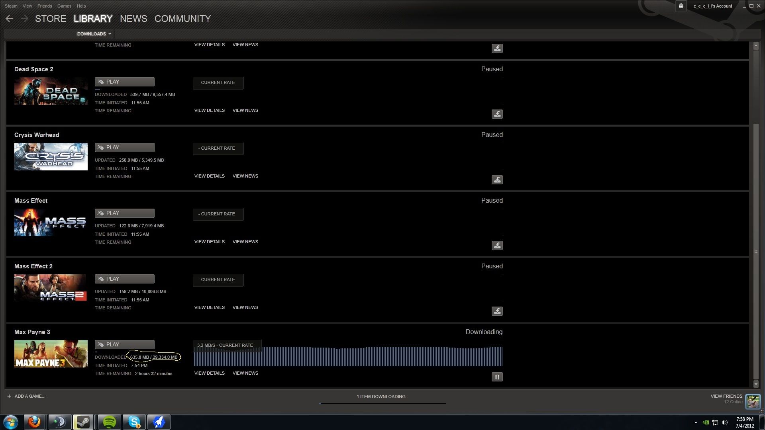Open the Friends menu
This screenshot has height=430, width=765.
coord(45,6)
